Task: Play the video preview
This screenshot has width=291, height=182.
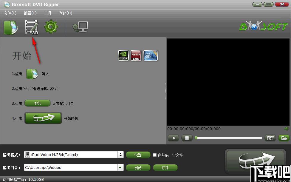Action: click(173, 138)
